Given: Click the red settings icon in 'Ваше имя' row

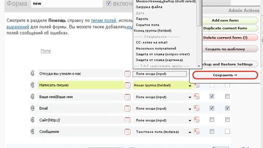Looking at the screenshot, I should click(x=196, y=97).
